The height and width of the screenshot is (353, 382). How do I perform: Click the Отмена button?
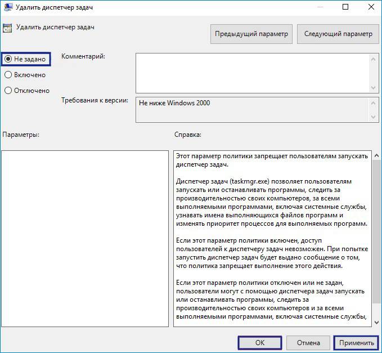(x=308, y=343)
